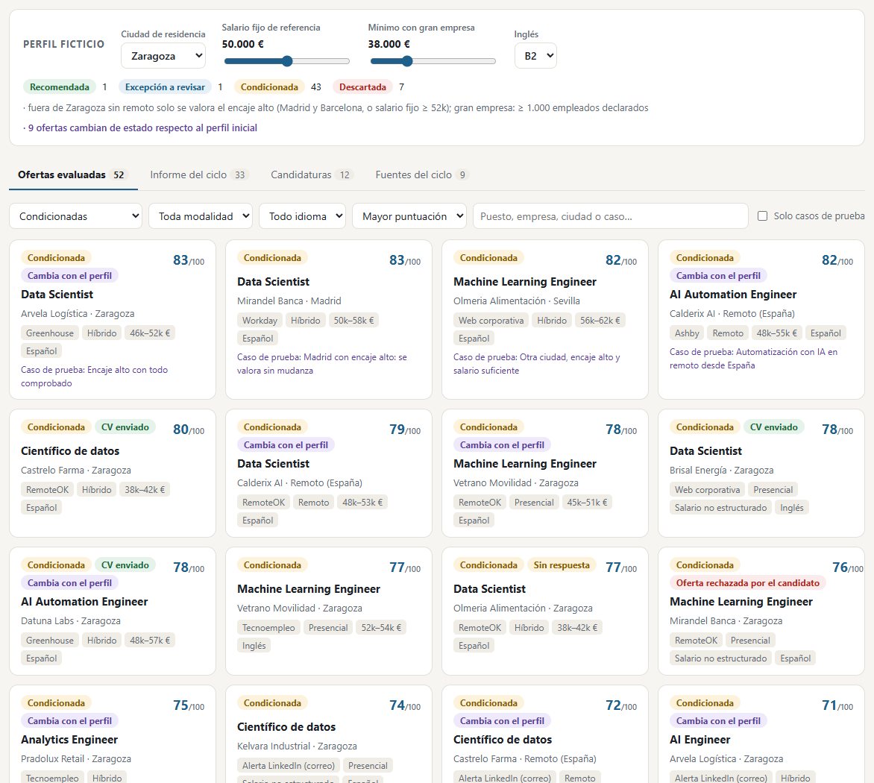The image size is (874, 783).
Task: Select the Machine Learning Engineer title at Olmeria Alimentación
Action: 525,281
